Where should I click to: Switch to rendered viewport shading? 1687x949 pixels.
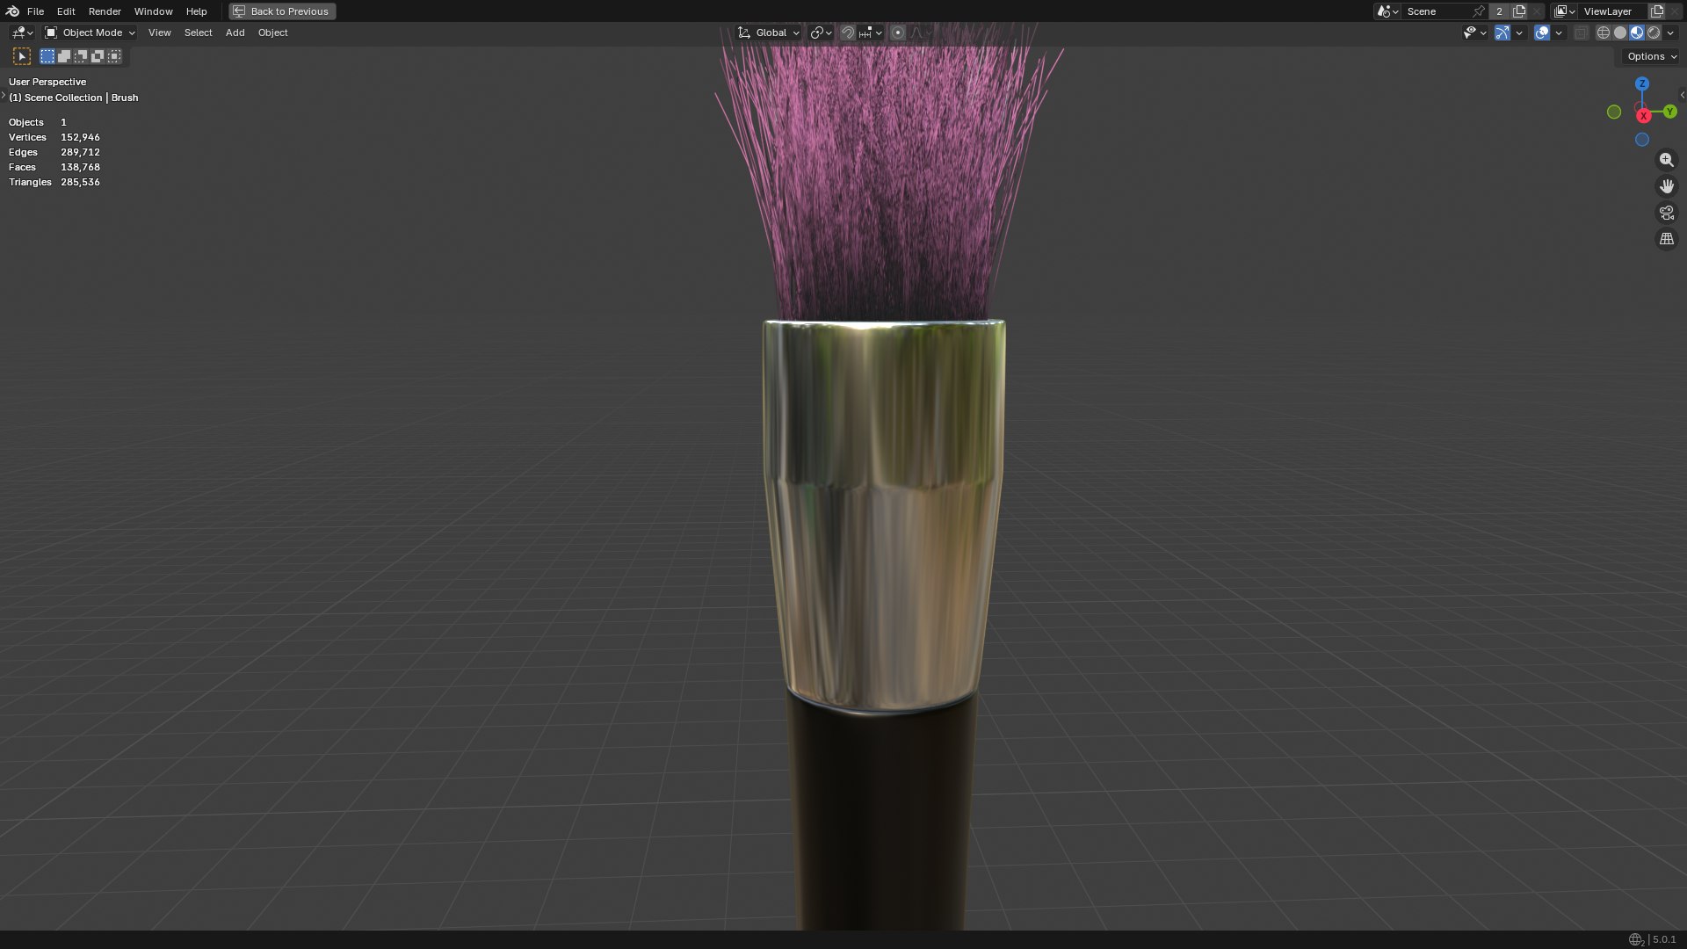(1654, 33)
